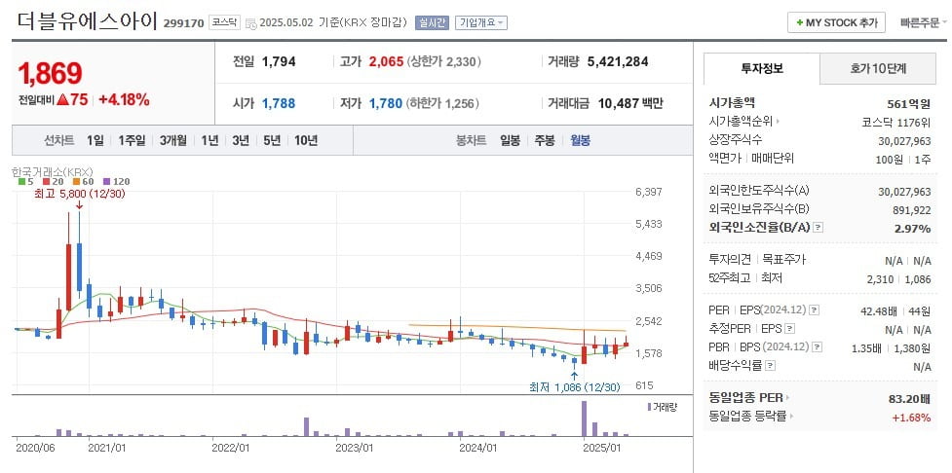Click the 외국인소진율 value 2.97%
Screen dimensions: 952x473
912,229
